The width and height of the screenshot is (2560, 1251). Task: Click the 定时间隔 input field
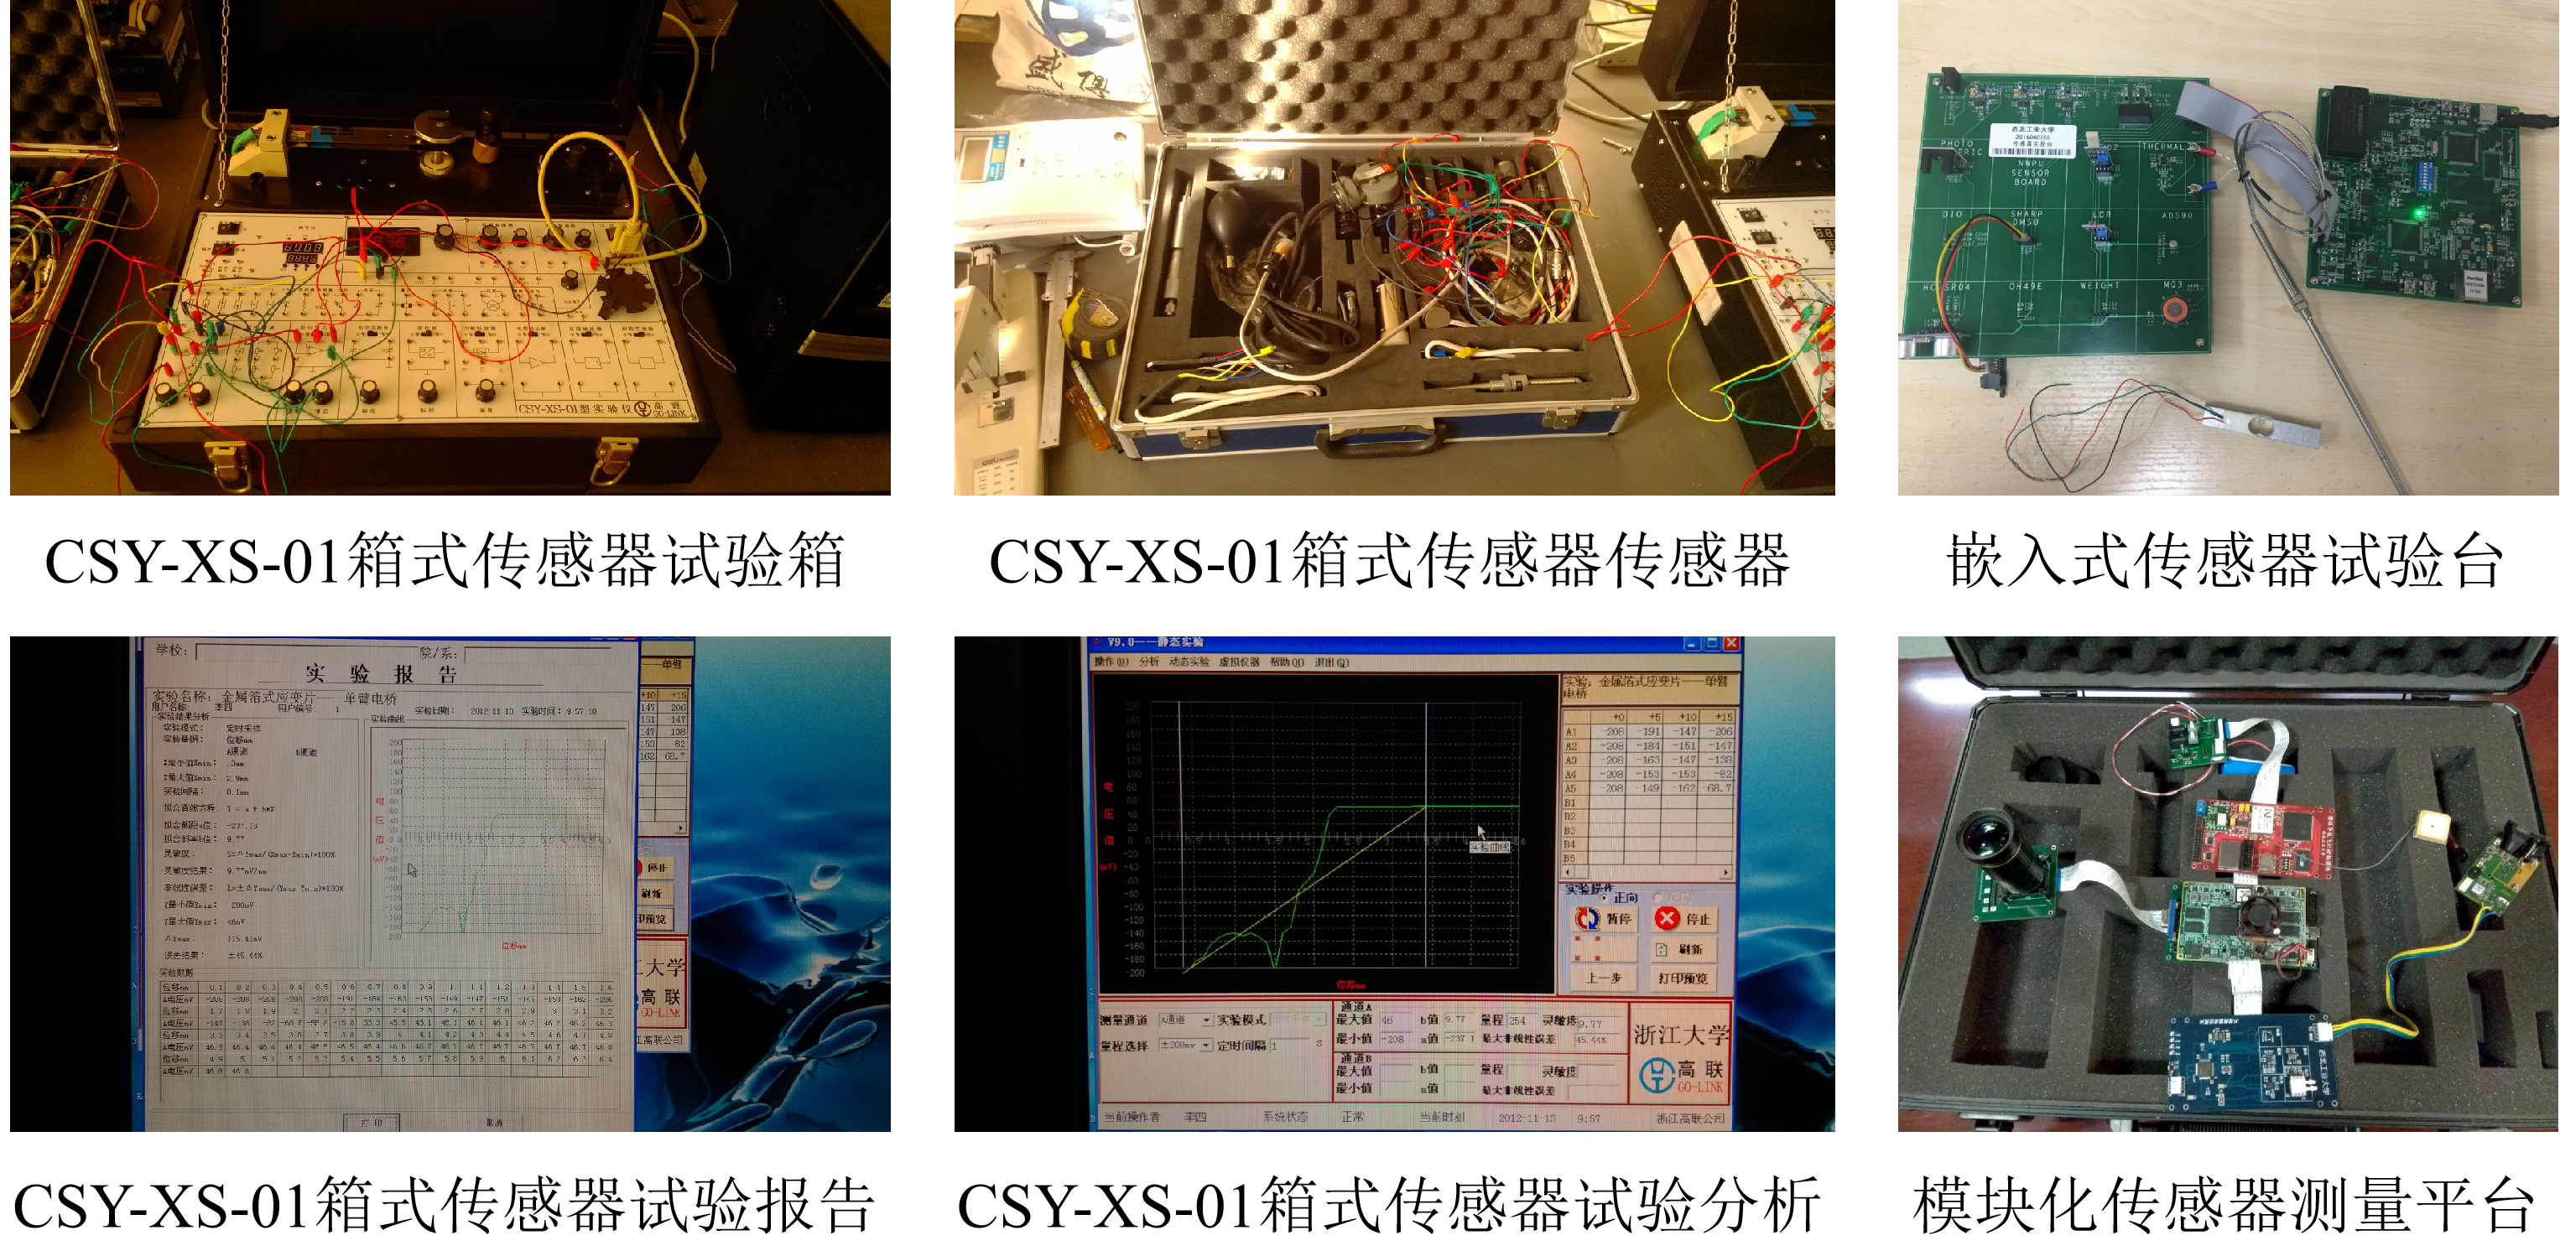[x=1292, y=1046]
